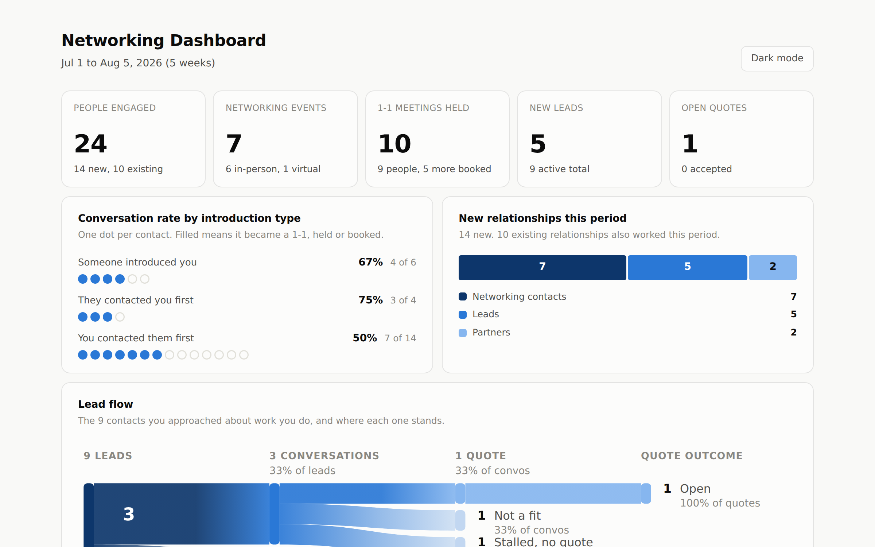
Task: Click the '1 QUOTE' flow column header
Action: point(481,455)
